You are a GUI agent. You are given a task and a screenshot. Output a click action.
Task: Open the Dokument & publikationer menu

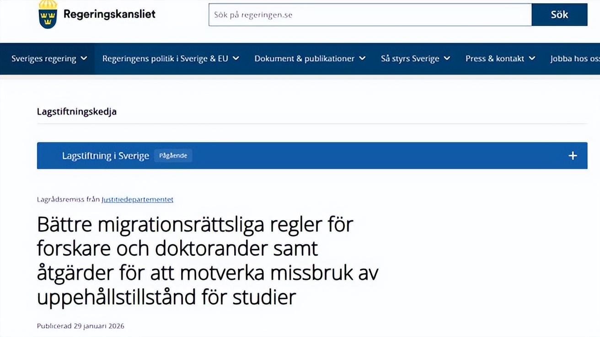click(305, 58)
